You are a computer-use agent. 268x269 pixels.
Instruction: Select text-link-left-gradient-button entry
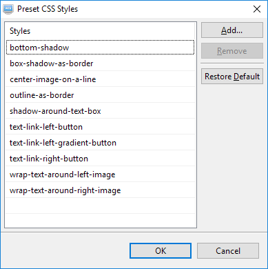click(100, 143)
